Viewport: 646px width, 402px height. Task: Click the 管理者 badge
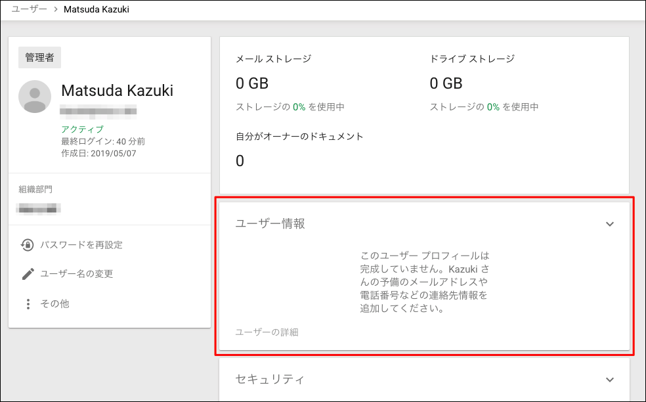39,57
